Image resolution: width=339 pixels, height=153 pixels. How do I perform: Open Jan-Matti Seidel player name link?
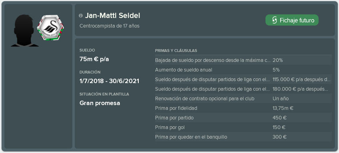[x=113, y=16]
